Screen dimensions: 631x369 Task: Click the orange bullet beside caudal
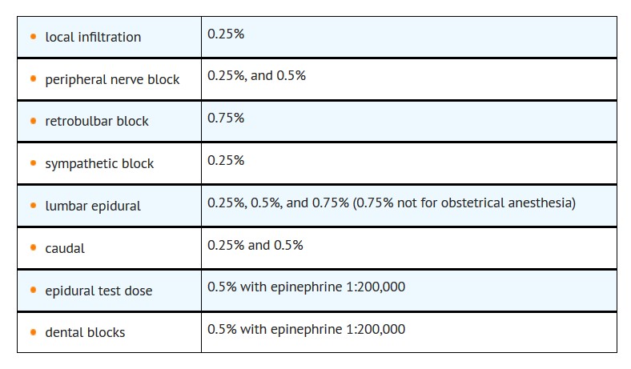point(33,248)
